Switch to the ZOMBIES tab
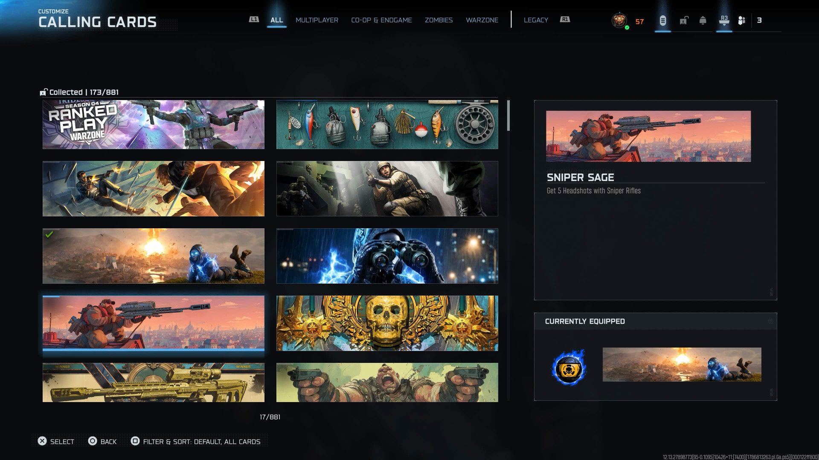The width and height of the screenshot is (819, 460). [439, 20]
